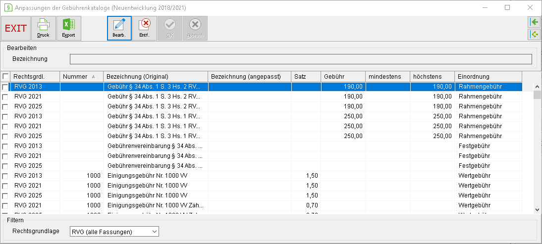Check the highlighted RVG 2013 190,00 row
Image resolution: width=542 pixels, height=244 pixels.
click(x=5, y=87)
